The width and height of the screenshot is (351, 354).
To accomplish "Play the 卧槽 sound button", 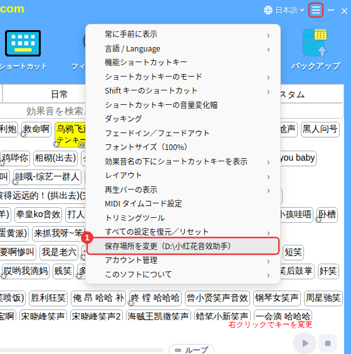I will click(327, 215).
